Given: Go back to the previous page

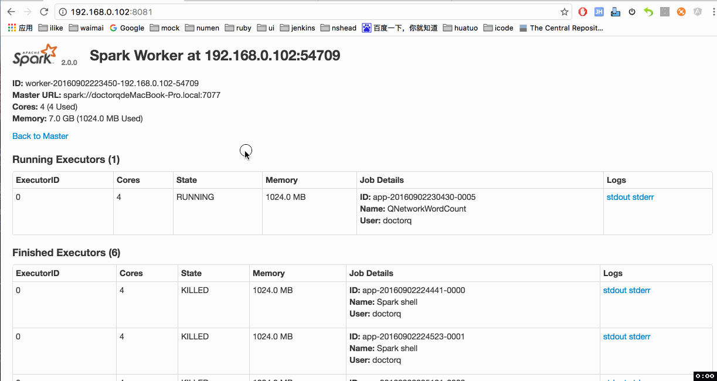Looking at the screenshot, I should [11, 12].
